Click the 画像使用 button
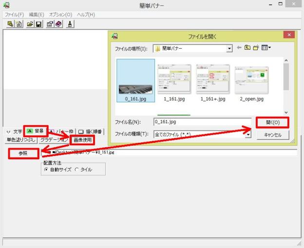This screenshot has height=248, width=304. pos(82,140)
